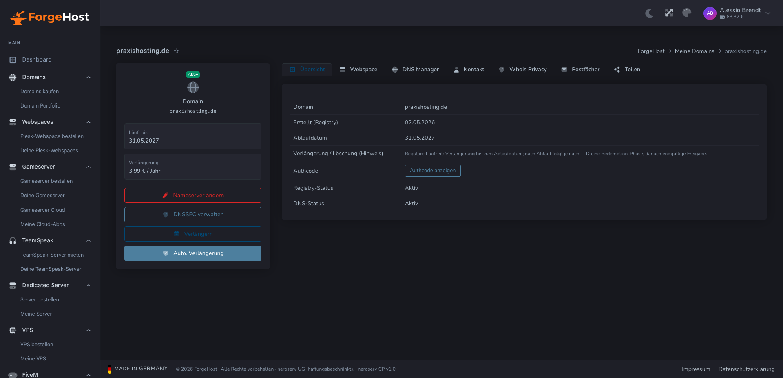Favorite praxishosting.de with the star icon

(176, 51)
